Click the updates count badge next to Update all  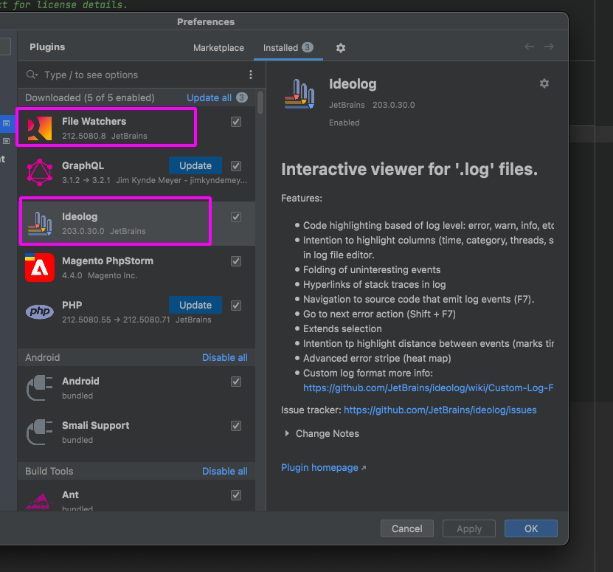pos(242,97)
